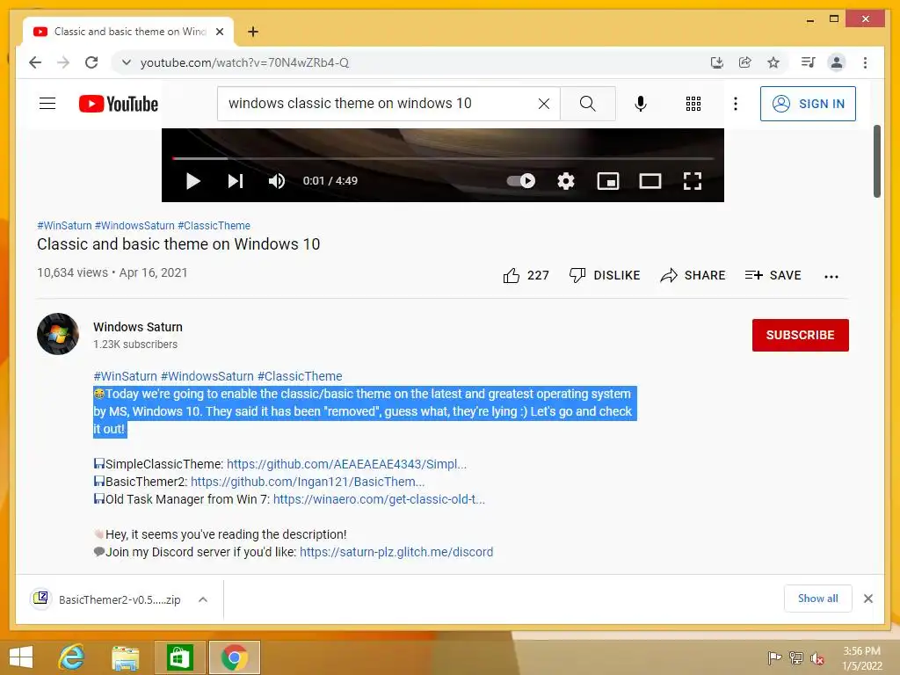Viewport: 900px width, 675px height.
Task: Open video player settings gear
Action: click(566, 181)
